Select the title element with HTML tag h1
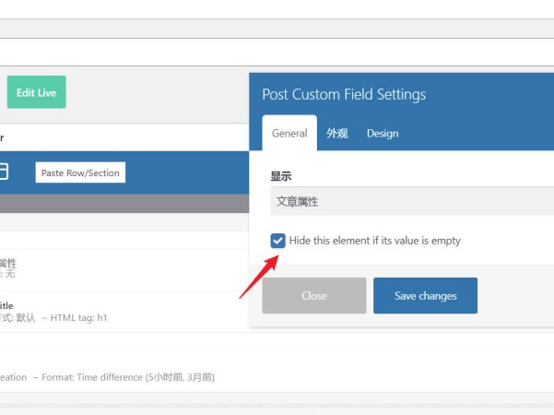 pos(55,312)
